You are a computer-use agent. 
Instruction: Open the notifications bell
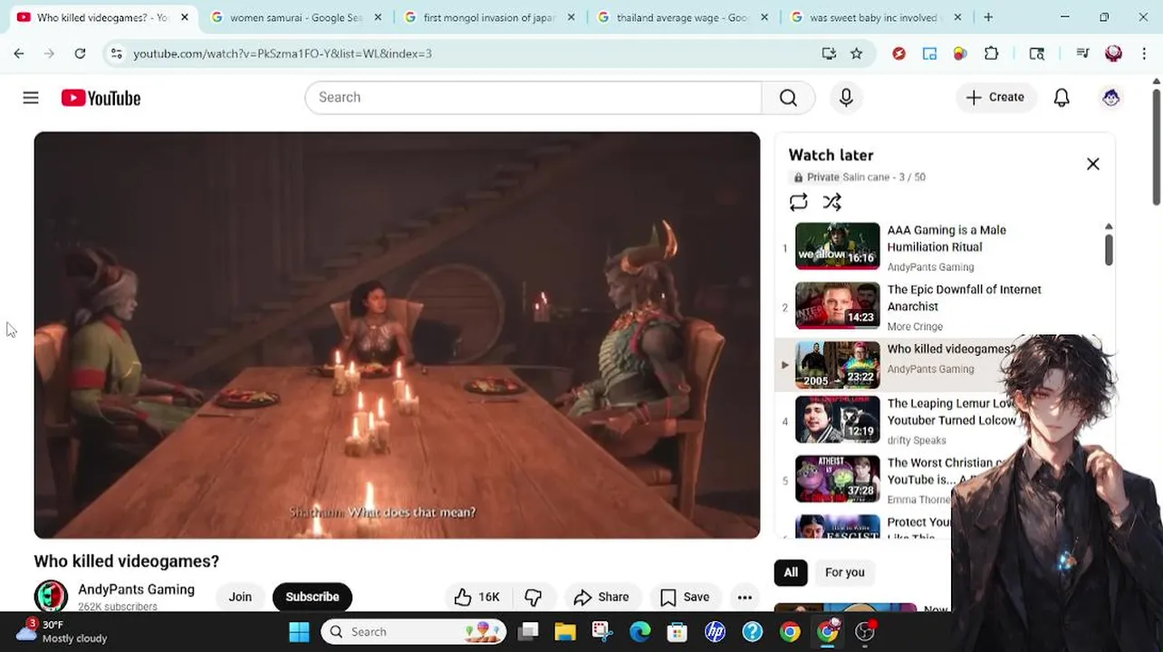coord(1062,97)
